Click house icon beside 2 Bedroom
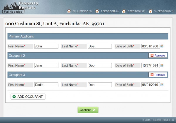 pyautogui.click(x=124, y=11)
